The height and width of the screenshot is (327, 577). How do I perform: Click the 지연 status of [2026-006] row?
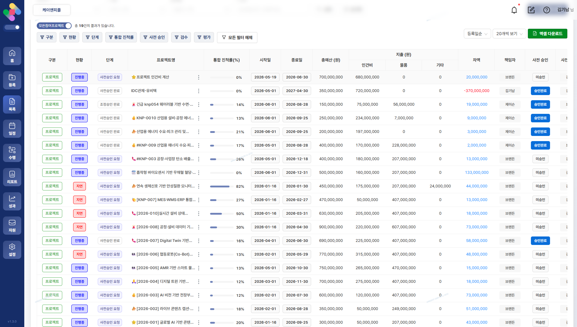coord(80,254)
